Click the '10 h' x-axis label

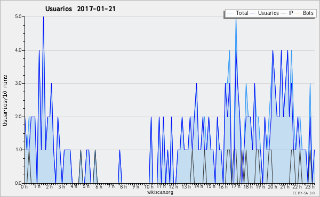point(149,187)
